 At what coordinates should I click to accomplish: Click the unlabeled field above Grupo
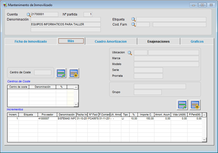click(x=160, y=86)
